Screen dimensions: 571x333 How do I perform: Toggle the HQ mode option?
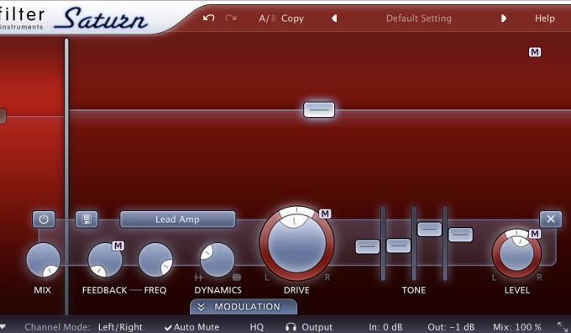257,327
